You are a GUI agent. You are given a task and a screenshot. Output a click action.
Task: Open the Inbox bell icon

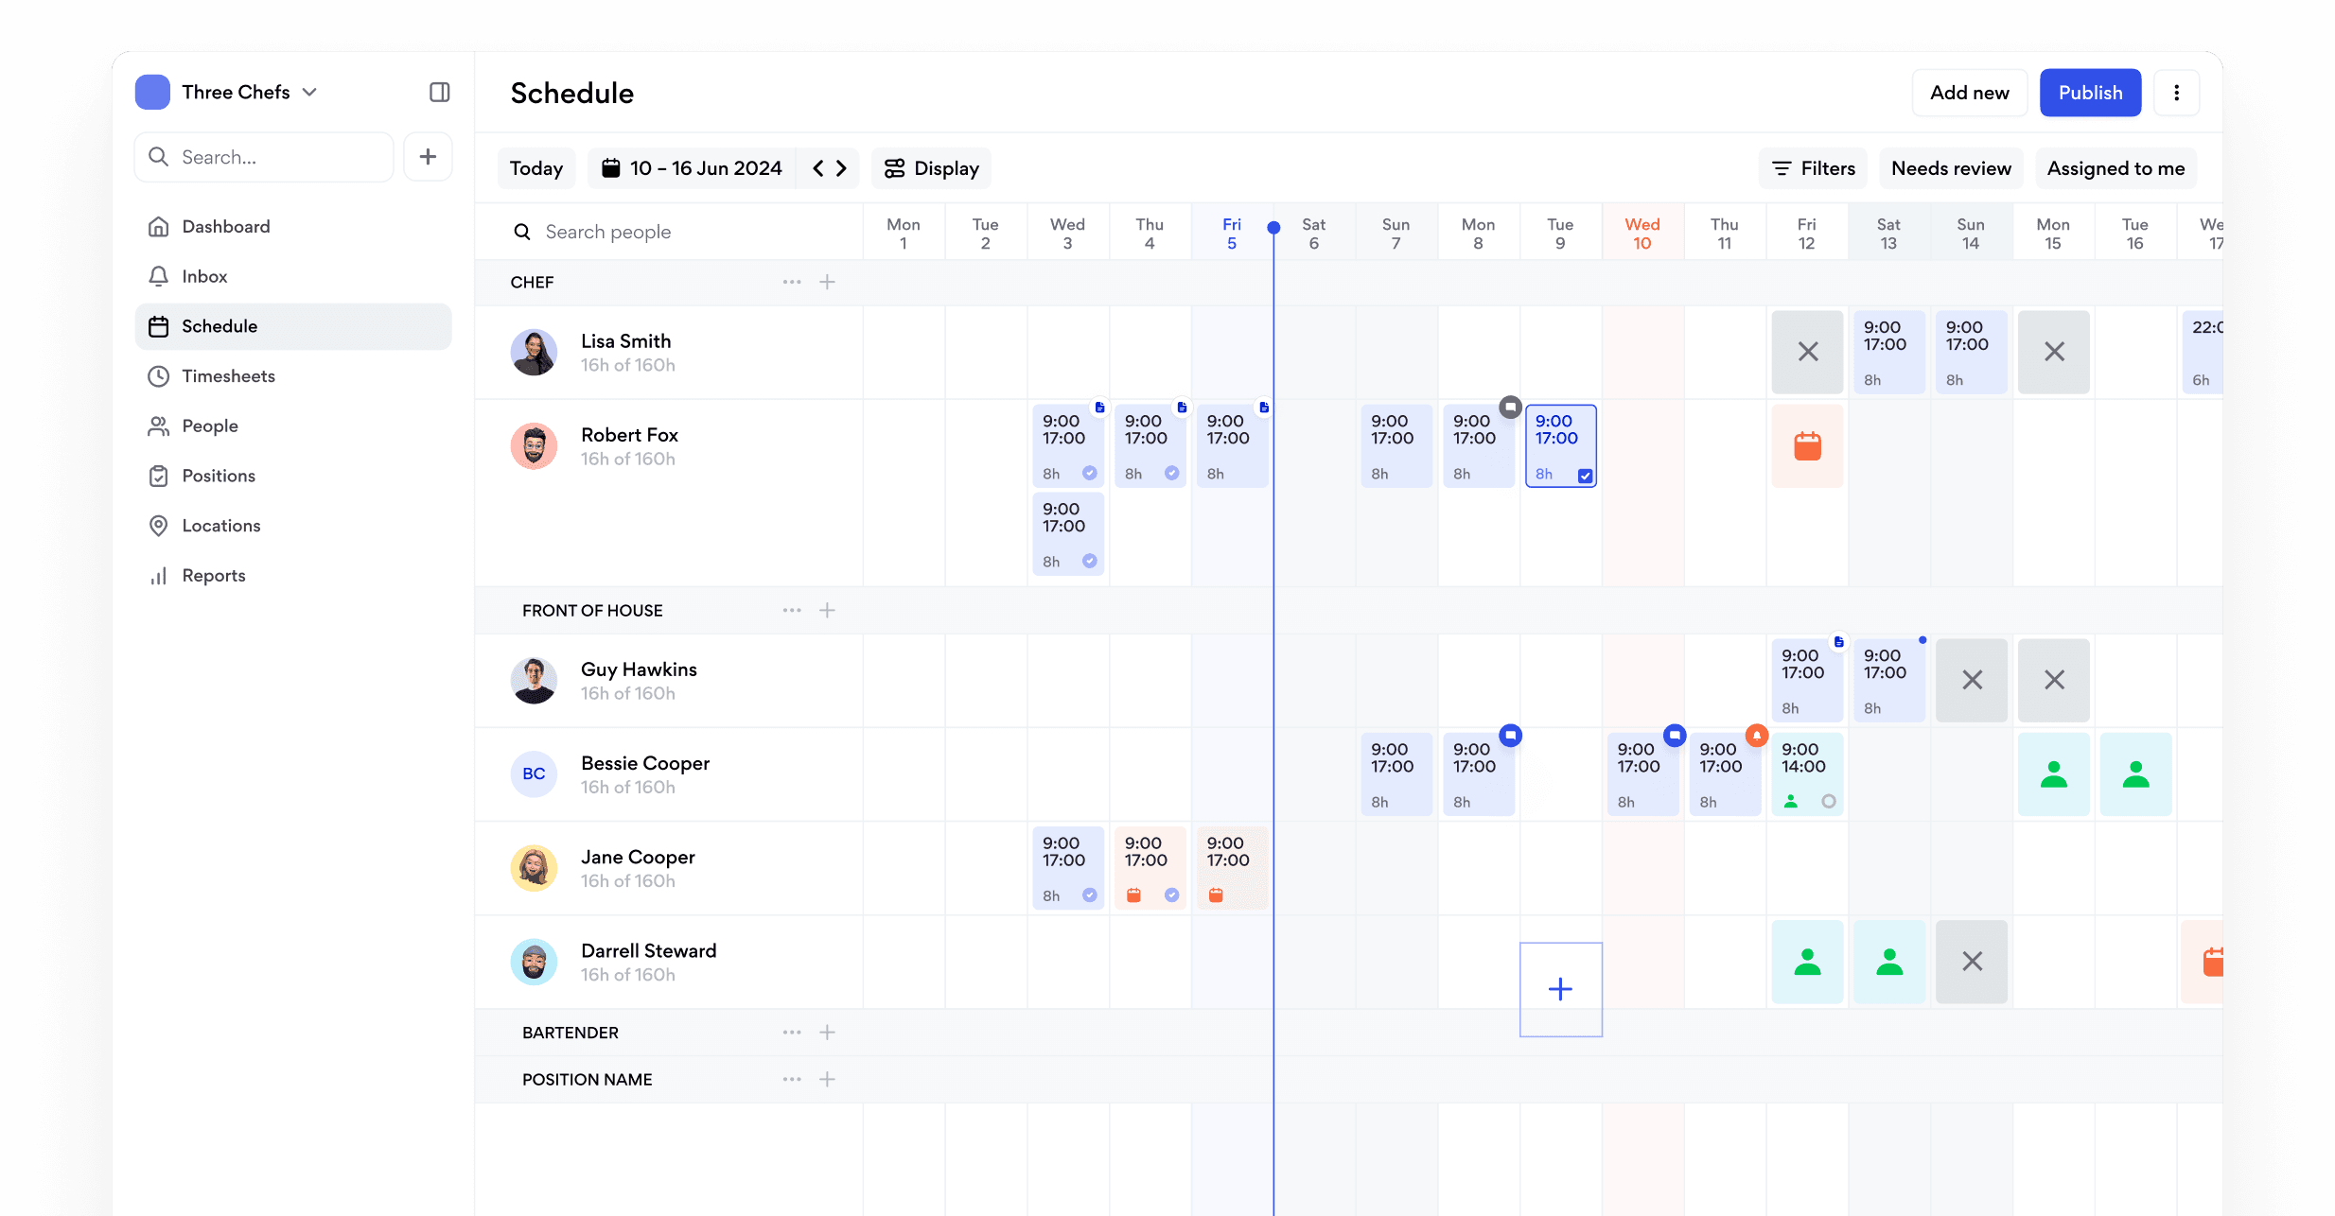pyautogui.click(x=159, y=276)
